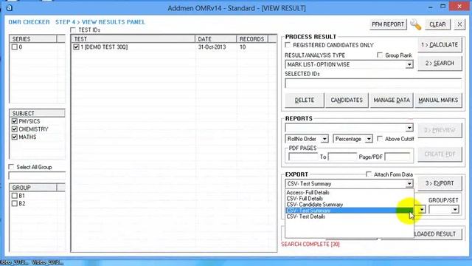Toggle Attach Form Data checkbox
The image size is (472, 266).
(369, 174)
